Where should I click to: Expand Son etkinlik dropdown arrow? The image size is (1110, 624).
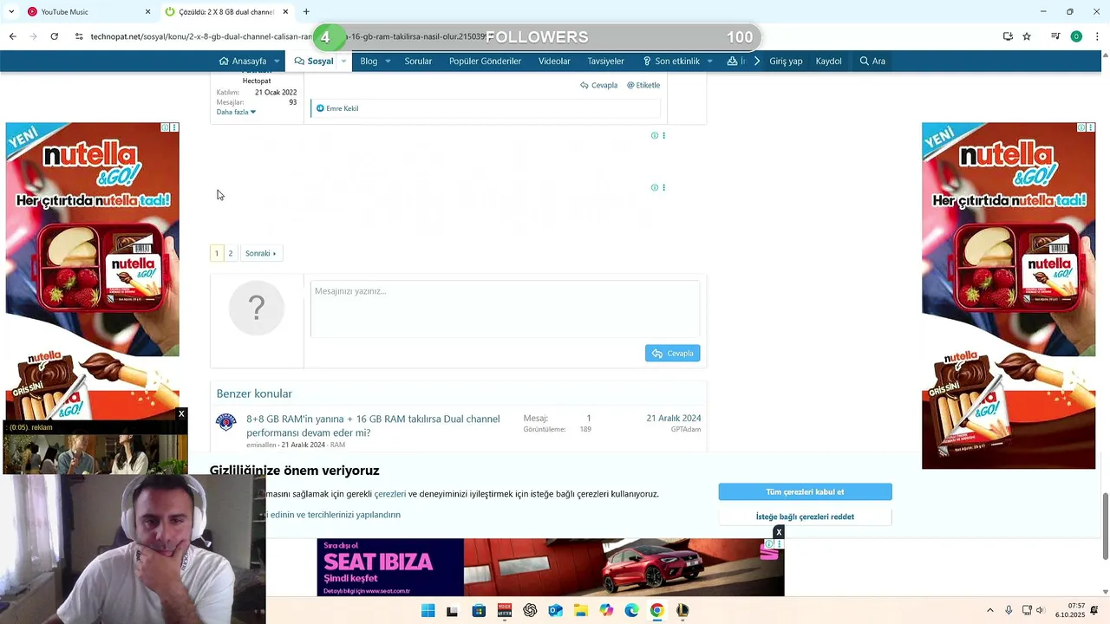(709, 61)
